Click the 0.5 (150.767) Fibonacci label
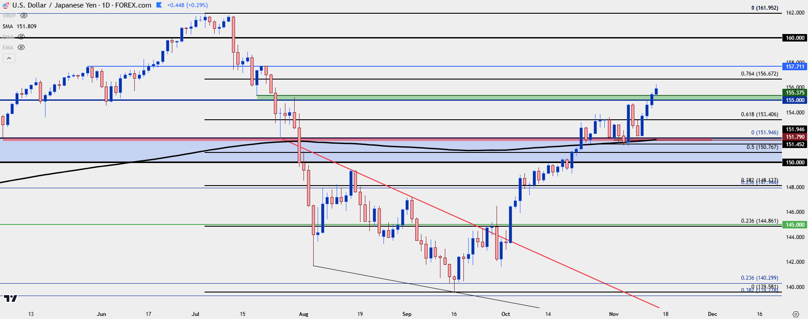The width and height of the screenshot is (808, 319). pyautogui.click(x=762, y=147)
